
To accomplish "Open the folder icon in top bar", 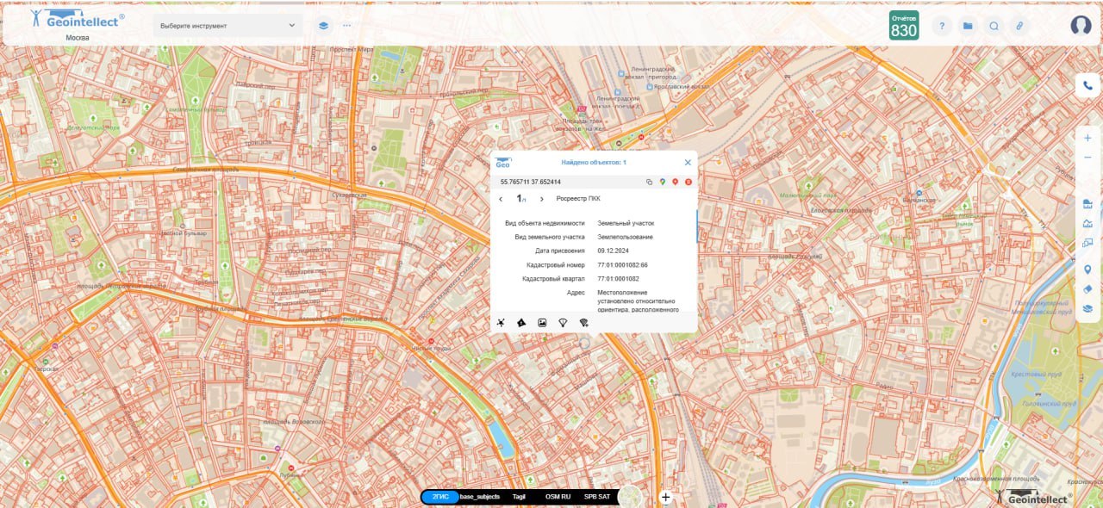I will (x=968, y=26).
